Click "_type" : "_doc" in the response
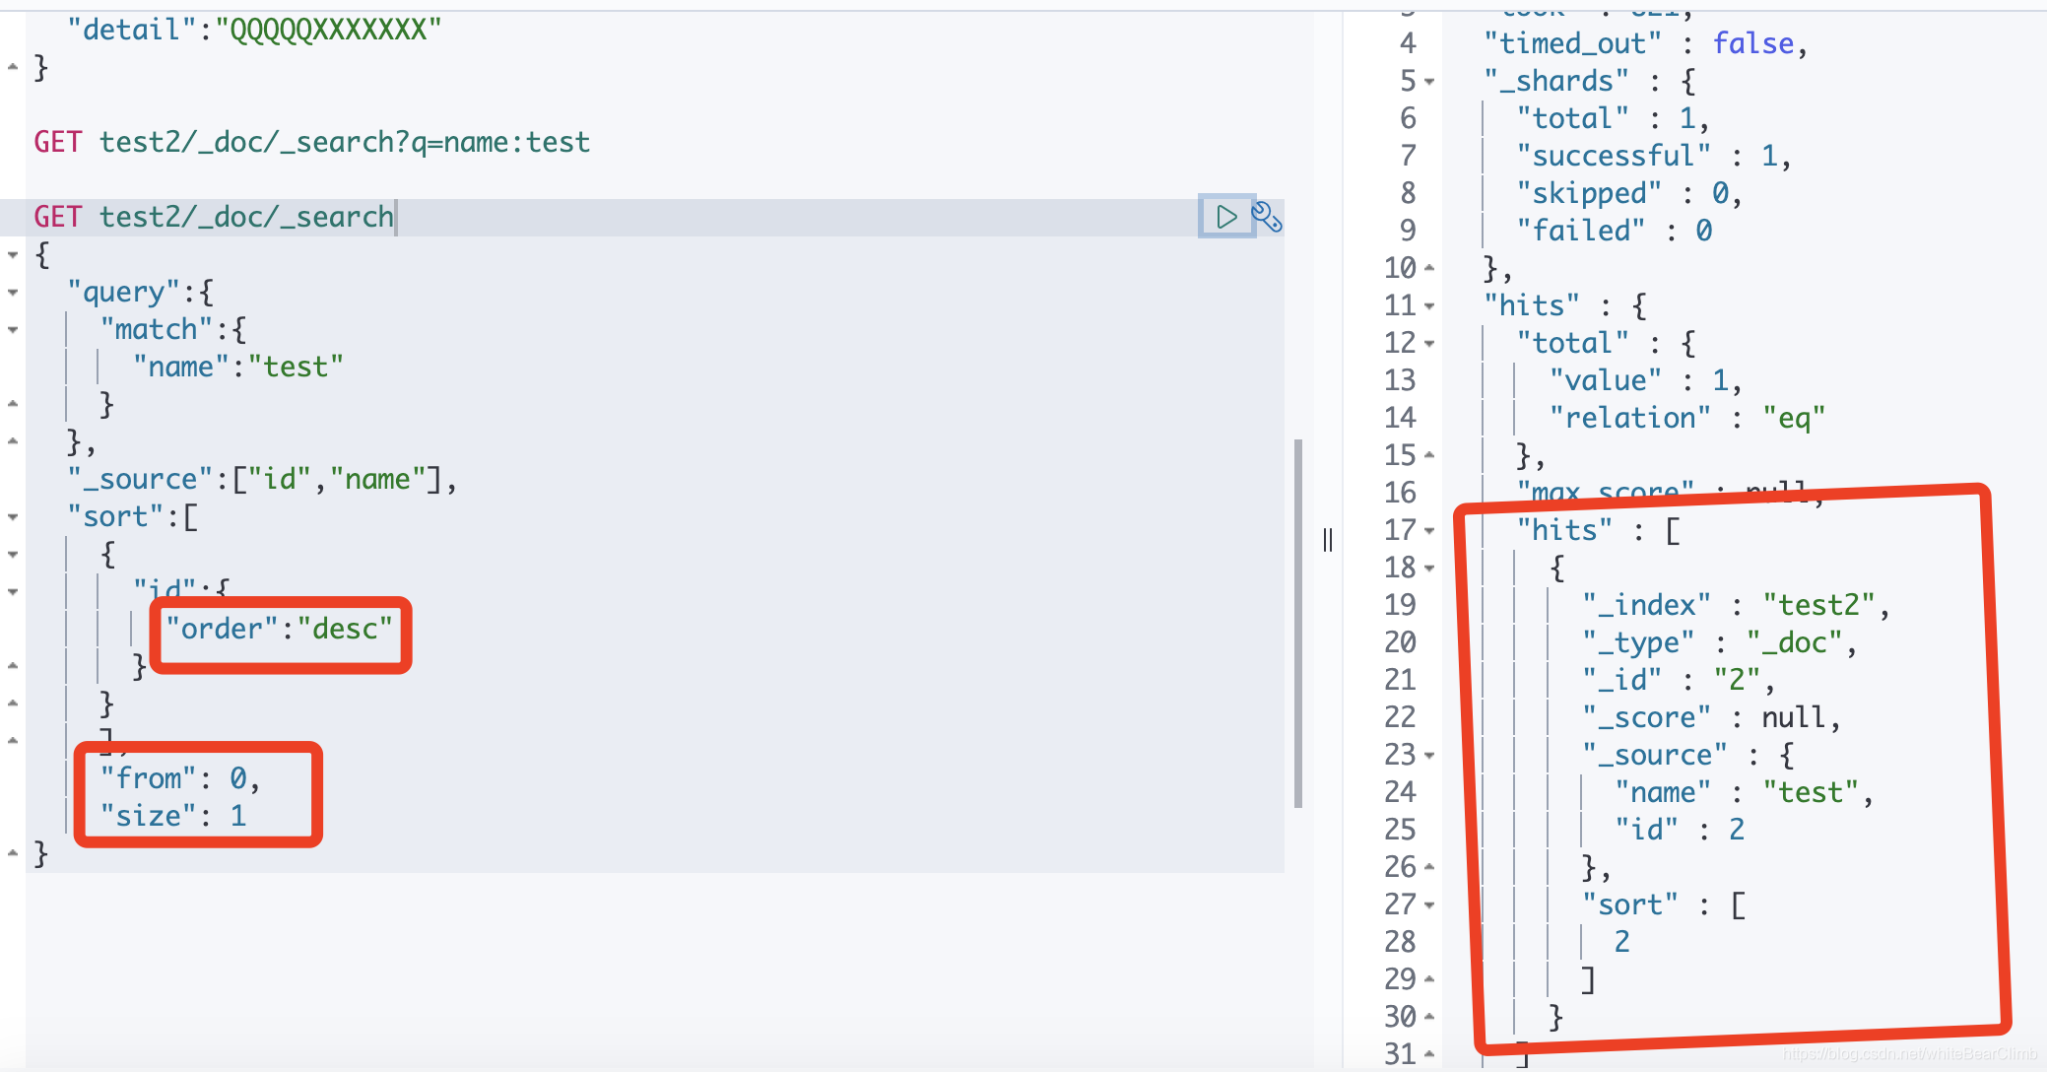 pos(1720,642)
